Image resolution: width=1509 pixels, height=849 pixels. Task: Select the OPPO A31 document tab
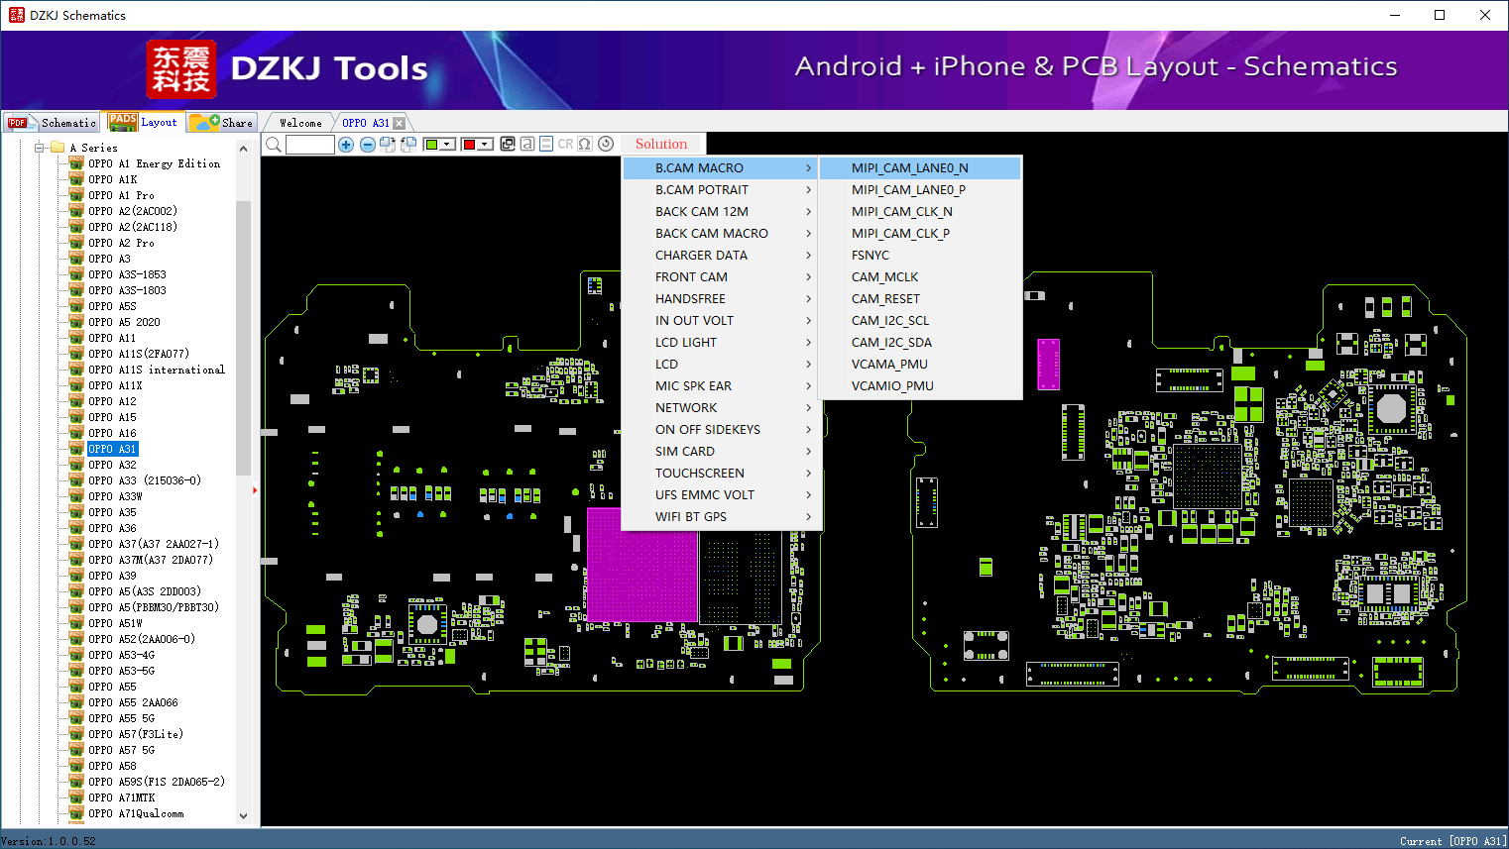pos(366,123)
